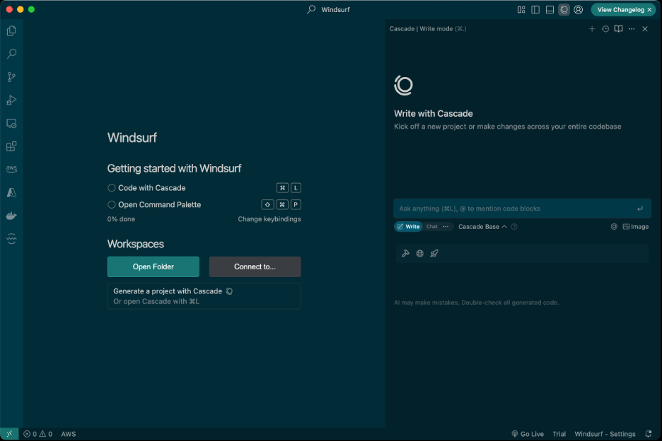Attach an image with the Image button
Image resolution: width=662 pixels, height=441 pixels.
pos(635,227)
